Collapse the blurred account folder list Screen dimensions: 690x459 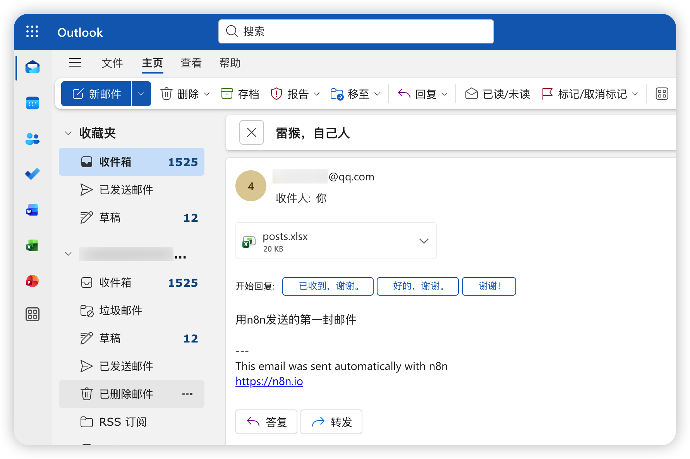(68, 254)
